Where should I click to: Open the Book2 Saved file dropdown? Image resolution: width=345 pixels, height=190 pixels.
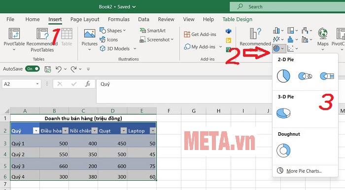pyautogui.click(x=117, y=6)
